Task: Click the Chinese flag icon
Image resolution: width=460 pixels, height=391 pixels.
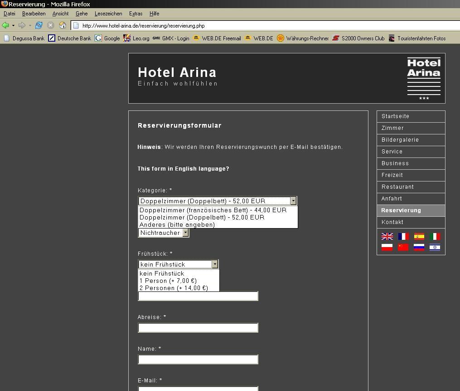Action: [x=403, y=247]
